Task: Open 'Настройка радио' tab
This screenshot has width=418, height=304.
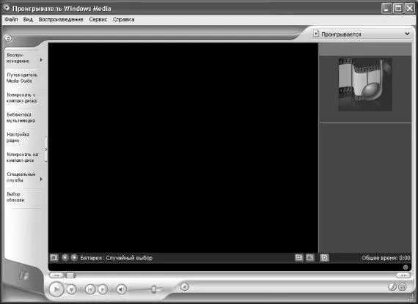Action: tap(18, 138)
